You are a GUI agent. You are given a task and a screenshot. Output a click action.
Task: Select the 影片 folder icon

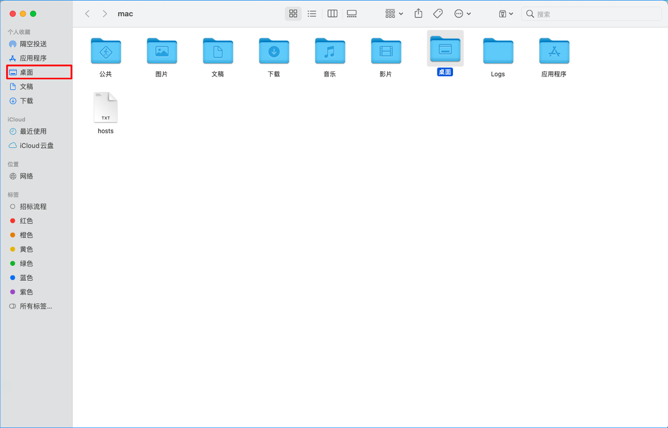(386, 51)
